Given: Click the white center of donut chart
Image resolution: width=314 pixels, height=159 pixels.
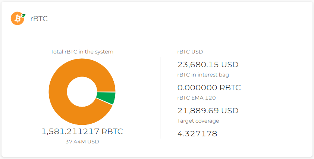Looking at the screenshot, I should [x=82, y=92].
